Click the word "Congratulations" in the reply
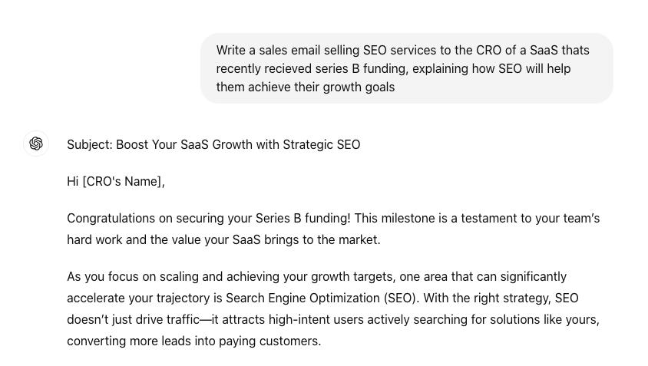648x366 pixels. 111,218
